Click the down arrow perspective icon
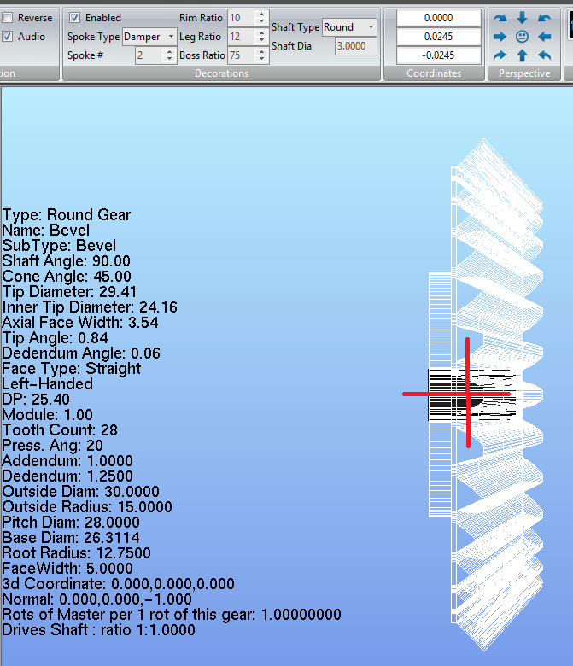The width and height of the screenshot is (573, 666). 522,17
